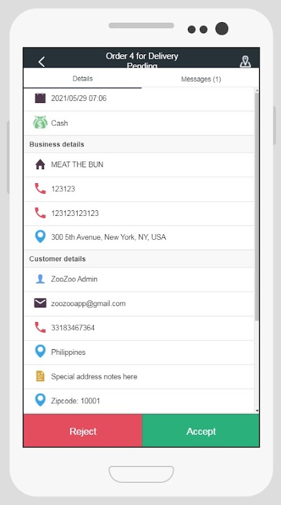The height and width of the screenshot is (505, 281).
Task: Accept the delivery order
Action: pos(200,431)
